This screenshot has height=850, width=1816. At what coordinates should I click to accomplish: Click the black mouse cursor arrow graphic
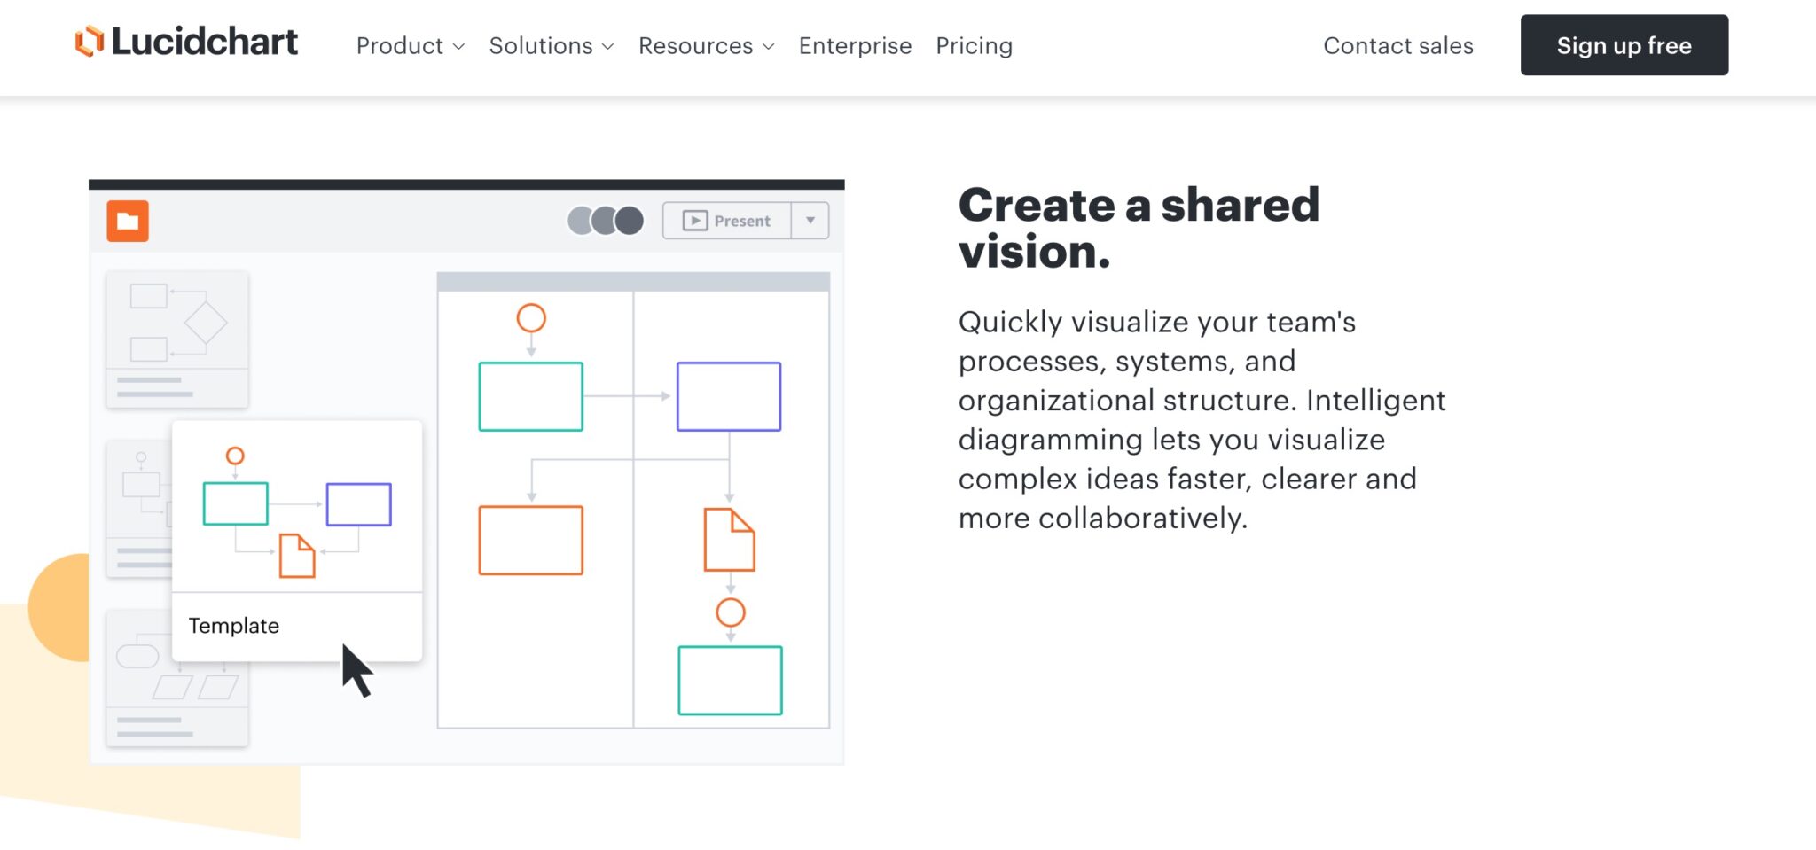[x=356, y=670]
